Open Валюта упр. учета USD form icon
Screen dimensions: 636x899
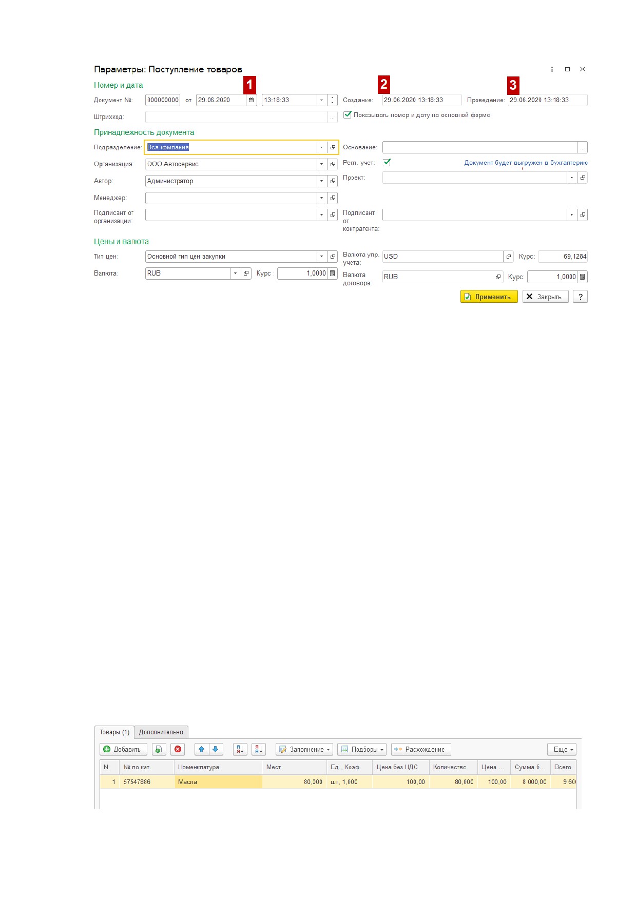click(x=509, y=257)
